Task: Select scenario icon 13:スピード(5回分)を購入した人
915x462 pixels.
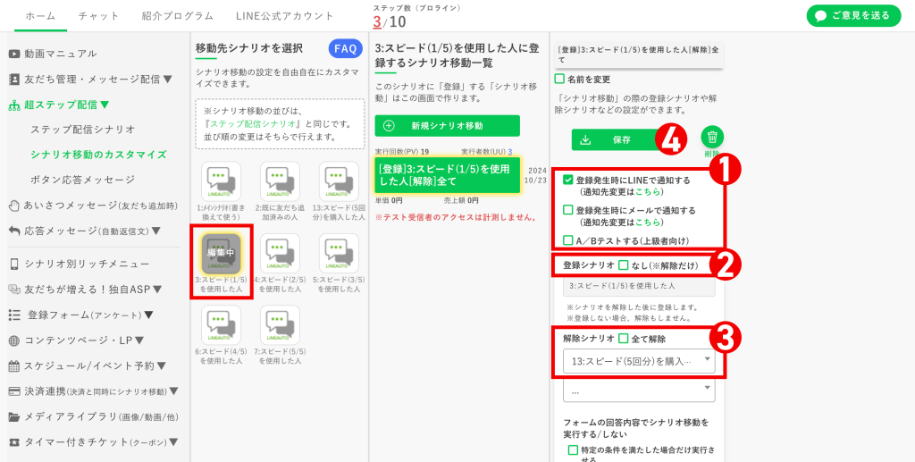Action: pos(339,181)
